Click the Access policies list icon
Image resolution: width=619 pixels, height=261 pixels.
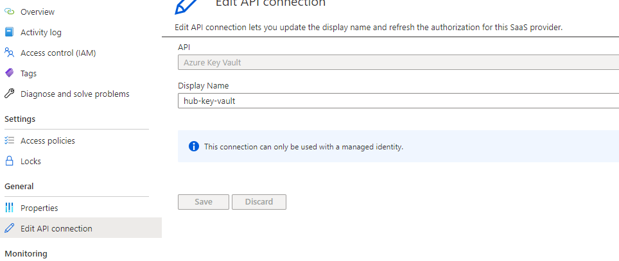click(9, 140)
